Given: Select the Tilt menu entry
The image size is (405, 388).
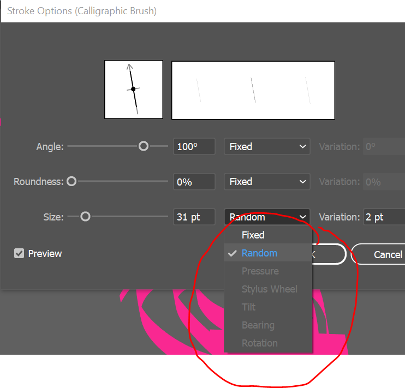Looking at the screenshot, I should click(x=248, y=307).
